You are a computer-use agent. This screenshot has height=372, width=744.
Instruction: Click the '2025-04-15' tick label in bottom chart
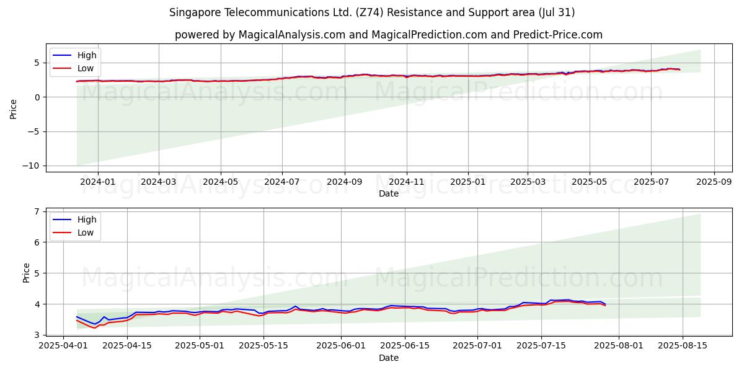click(127, 346)
